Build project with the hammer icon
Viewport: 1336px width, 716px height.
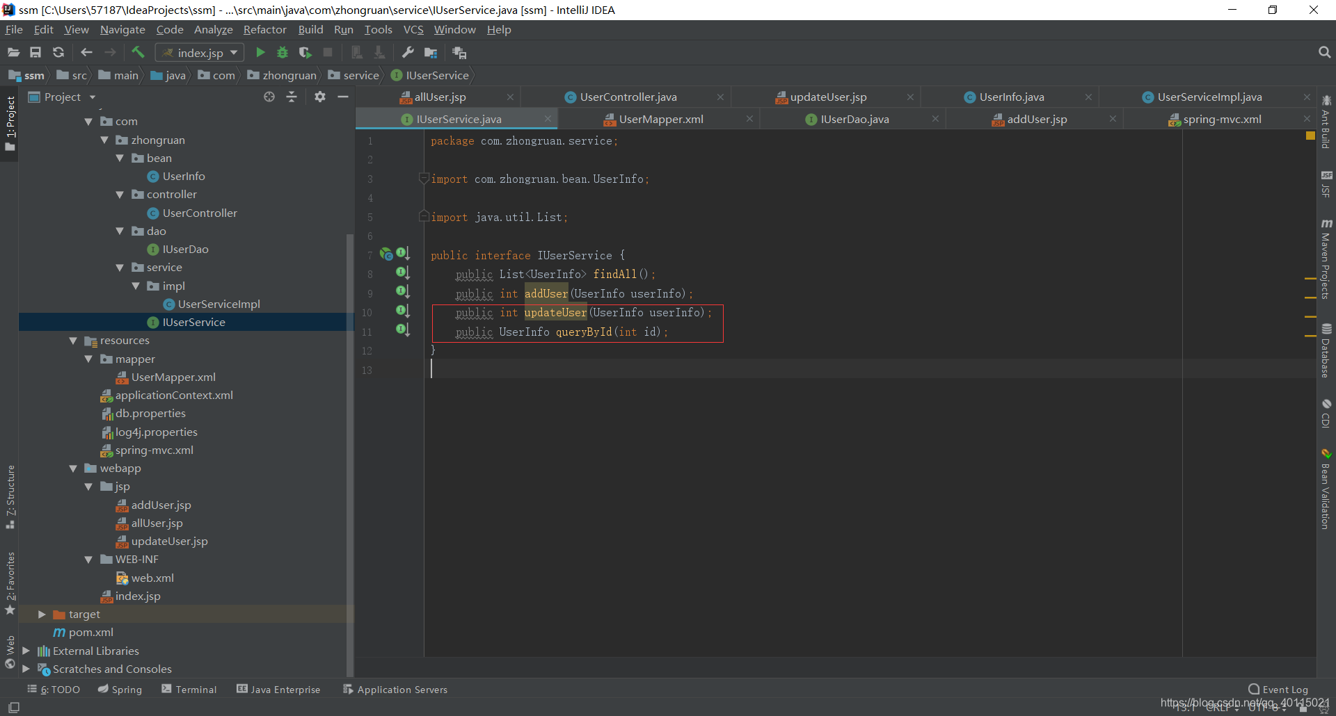coord(138,52)
